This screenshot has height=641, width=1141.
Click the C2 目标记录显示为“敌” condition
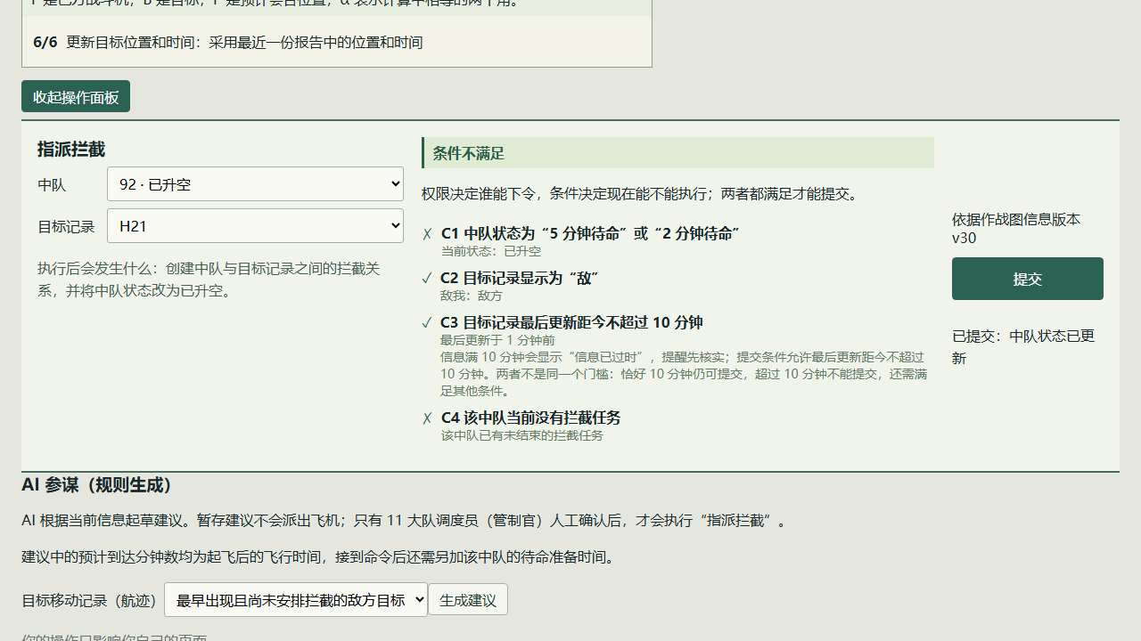pyautogui.click(x=519, y=278)
